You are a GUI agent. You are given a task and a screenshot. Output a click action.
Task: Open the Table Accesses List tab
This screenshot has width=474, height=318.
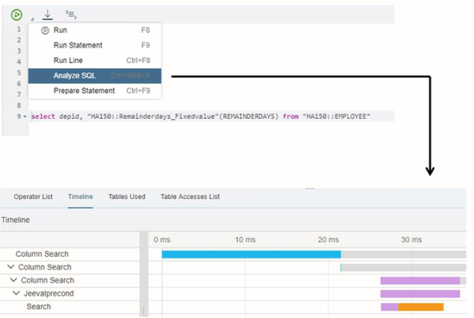click(x=190, y=196)
